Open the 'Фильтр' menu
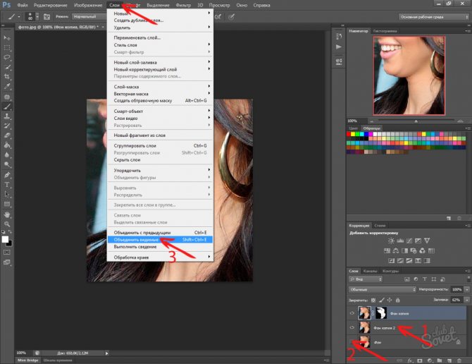This screenshot has height=364, width=472. (x=183, y=4)
